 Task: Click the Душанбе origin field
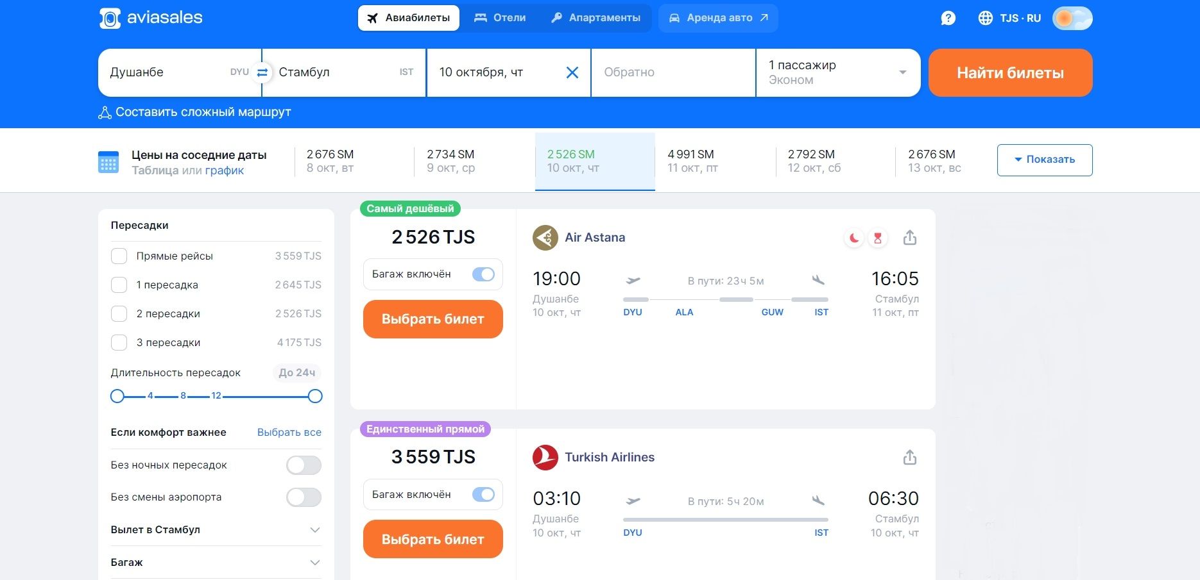(x=180, y=72)
